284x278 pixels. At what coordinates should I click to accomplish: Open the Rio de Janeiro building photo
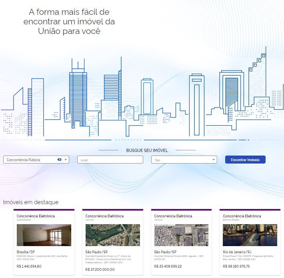(250, 235)
